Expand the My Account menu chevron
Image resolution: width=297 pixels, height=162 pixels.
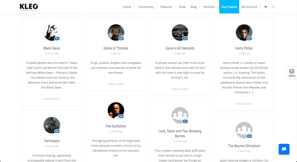point(260,7)
